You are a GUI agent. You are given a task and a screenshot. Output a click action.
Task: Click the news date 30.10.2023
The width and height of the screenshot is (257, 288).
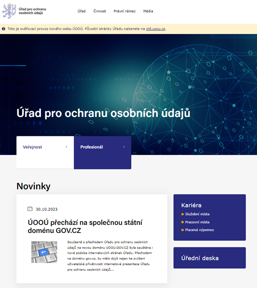coord(47,209)
